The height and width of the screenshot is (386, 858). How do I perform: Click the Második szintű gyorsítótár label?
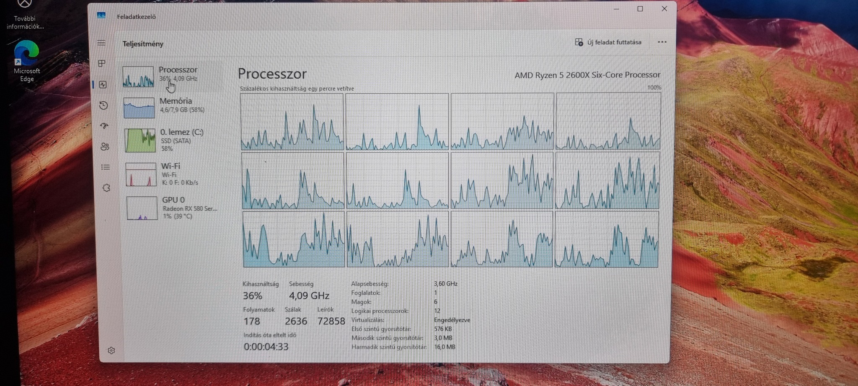coord(388,338)
